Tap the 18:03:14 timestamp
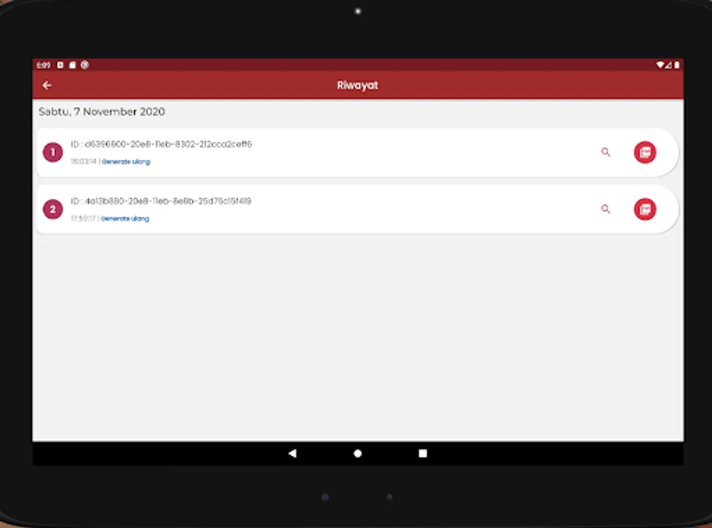712x528 pixels. [83, 162]
